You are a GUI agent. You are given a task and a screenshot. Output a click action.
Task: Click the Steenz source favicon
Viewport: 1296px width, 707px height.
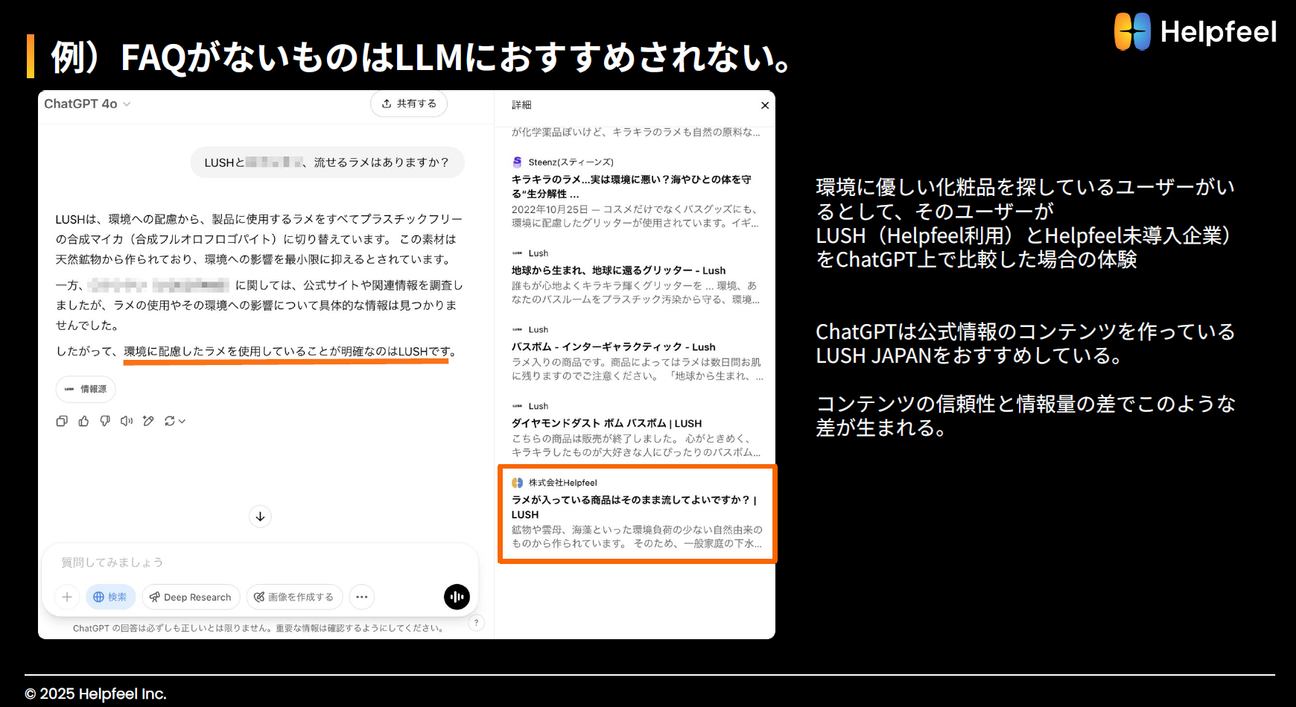517,162
